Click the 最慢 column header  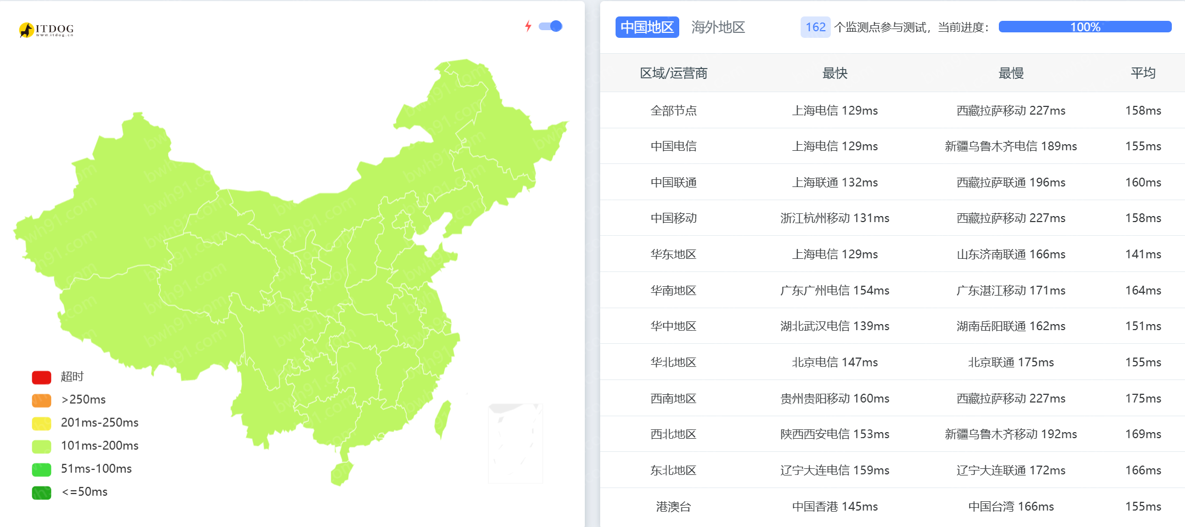click(x=1010, y=73)
